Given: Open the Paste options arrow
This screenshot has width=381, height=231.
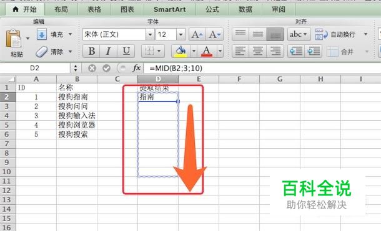Looking at the screenshot, I should 27,38.
